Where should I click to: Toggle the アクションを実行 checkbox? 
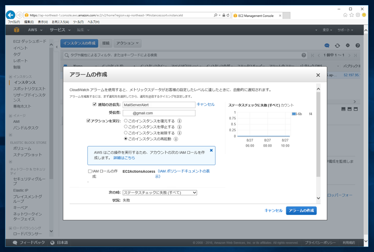(88, 121)
